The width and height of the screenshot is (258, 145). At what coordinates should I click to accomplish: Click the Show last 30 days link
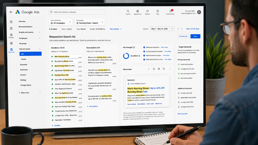193,29
